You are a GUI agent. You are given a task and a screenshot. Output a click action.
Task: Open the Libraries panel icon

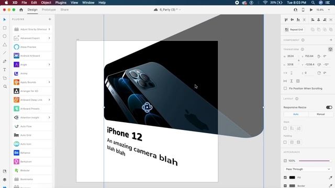(x=5, y=171)
